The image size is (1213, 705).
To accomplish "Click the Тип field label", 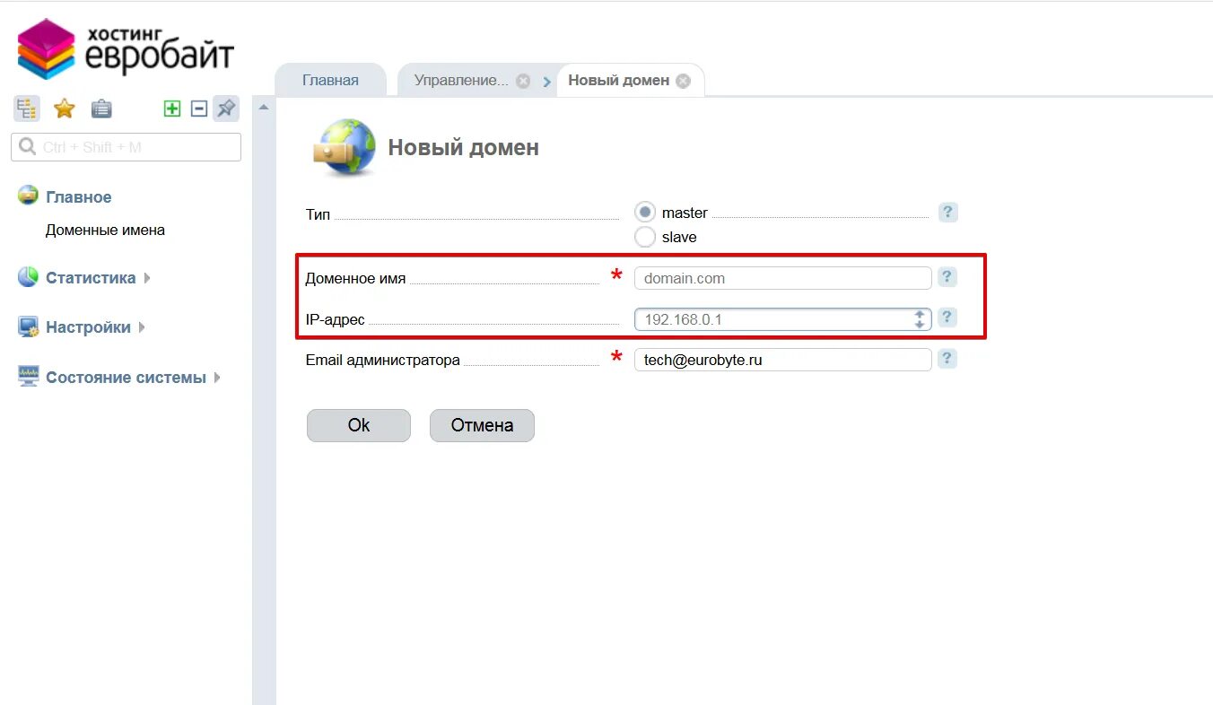I will point(318,215).
